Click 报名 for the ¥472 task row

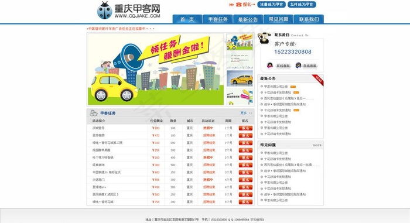(x=245, y=135)
